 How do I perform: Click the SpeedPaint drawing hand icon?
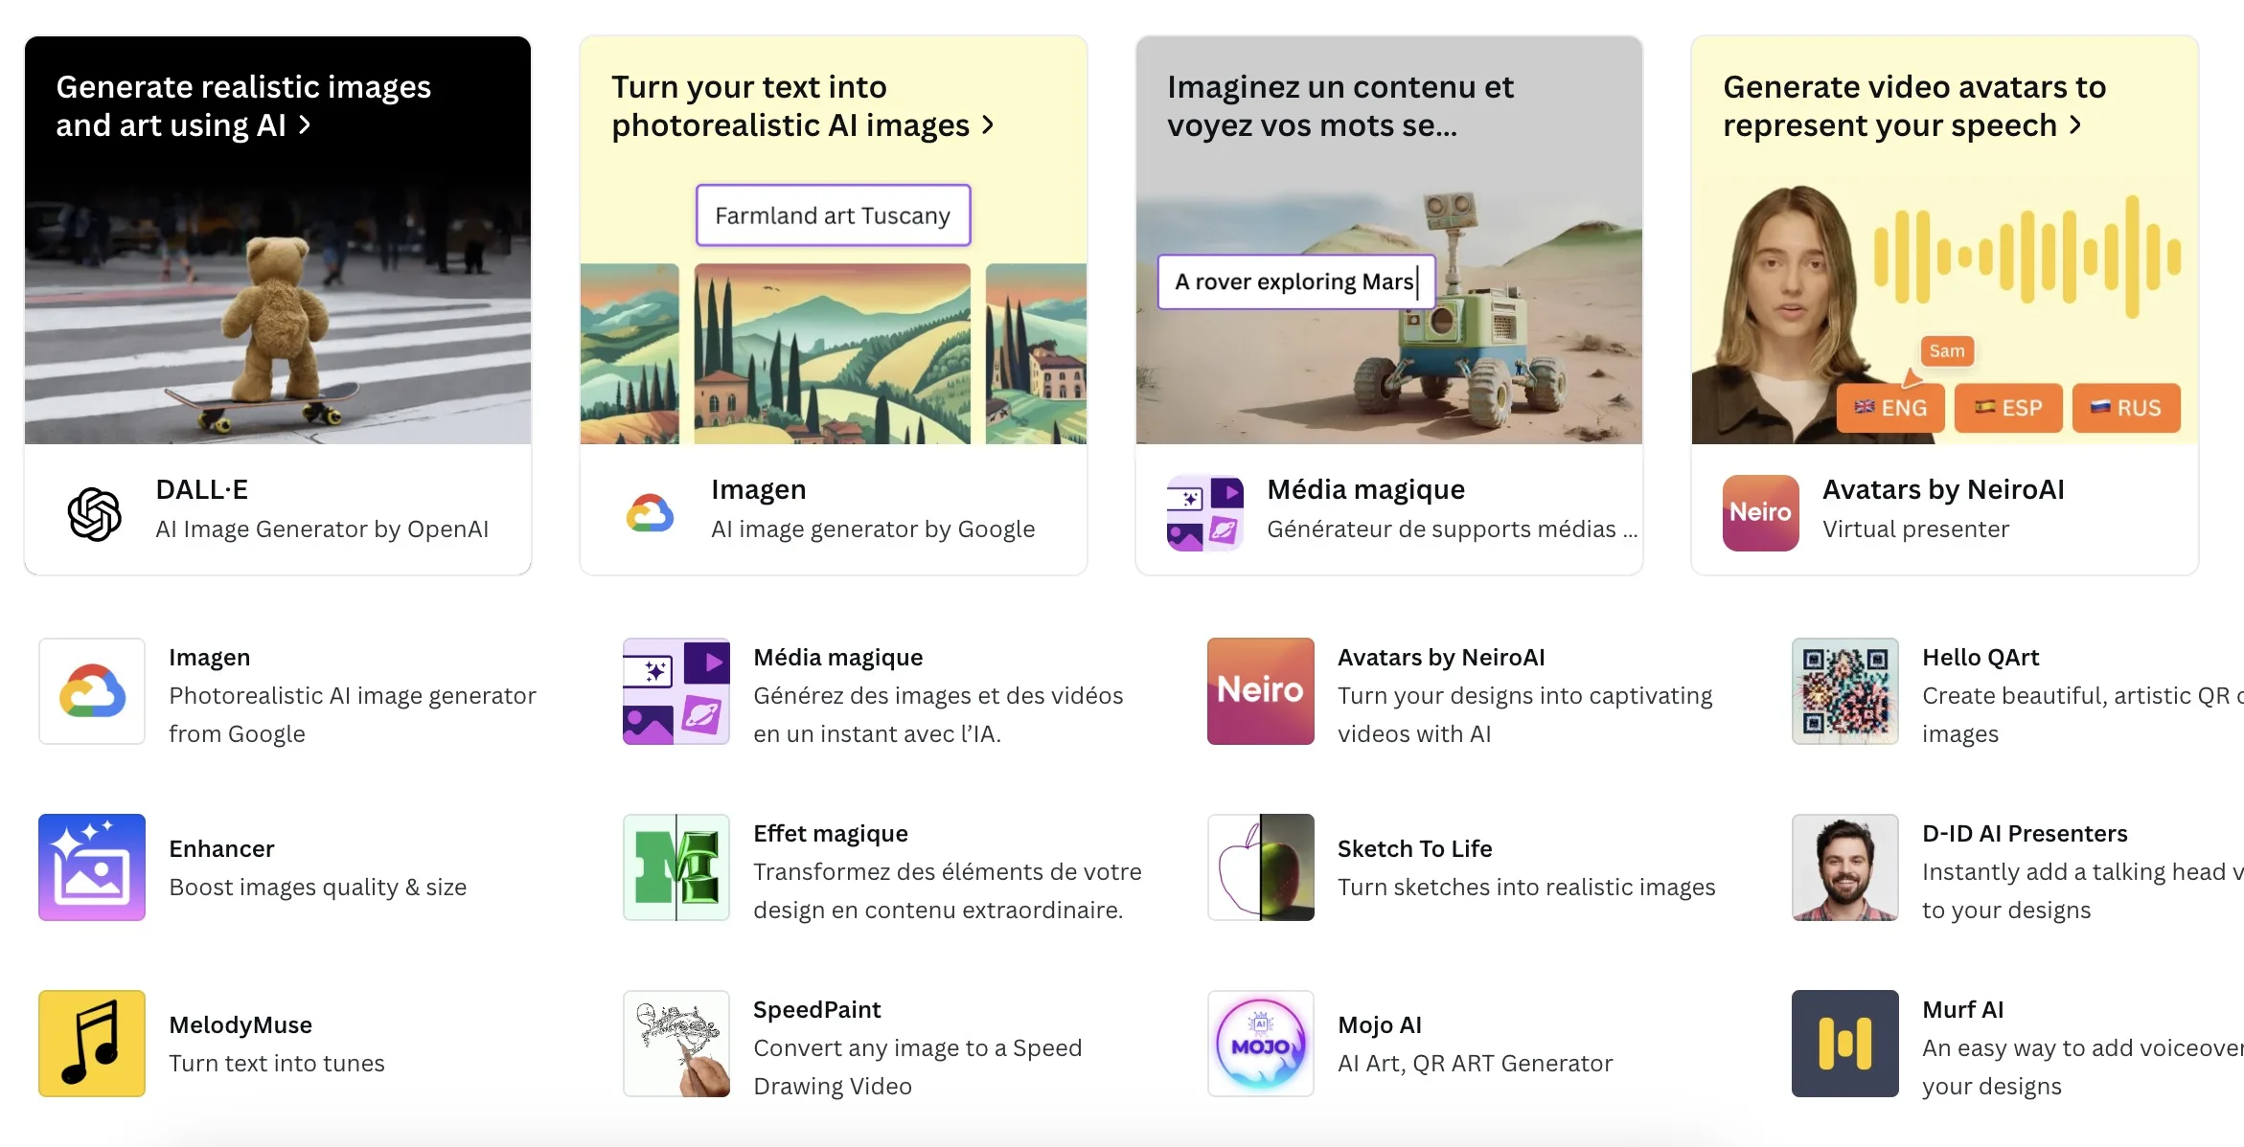coord(676,1044)
